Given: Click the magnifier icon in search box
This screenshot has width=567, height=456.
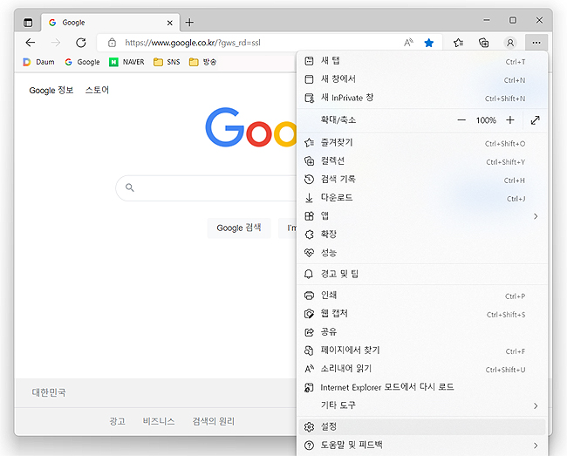Looking at the screenshot, I should pyautogui.click(x=130, y=187).
